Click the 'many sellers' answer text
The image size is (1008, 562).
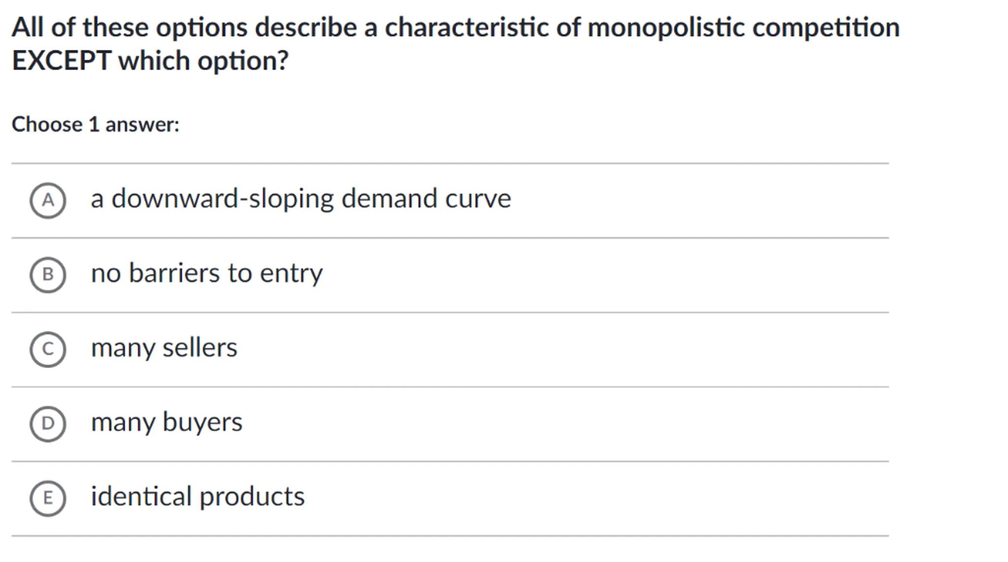[x=164, y=348]
